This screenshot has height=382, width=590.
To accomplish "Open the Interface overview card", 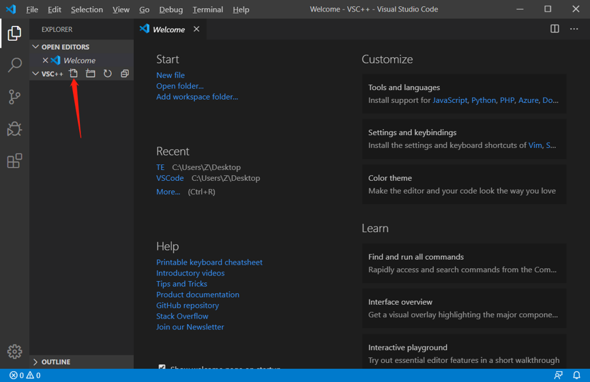I will pos(464,308).
